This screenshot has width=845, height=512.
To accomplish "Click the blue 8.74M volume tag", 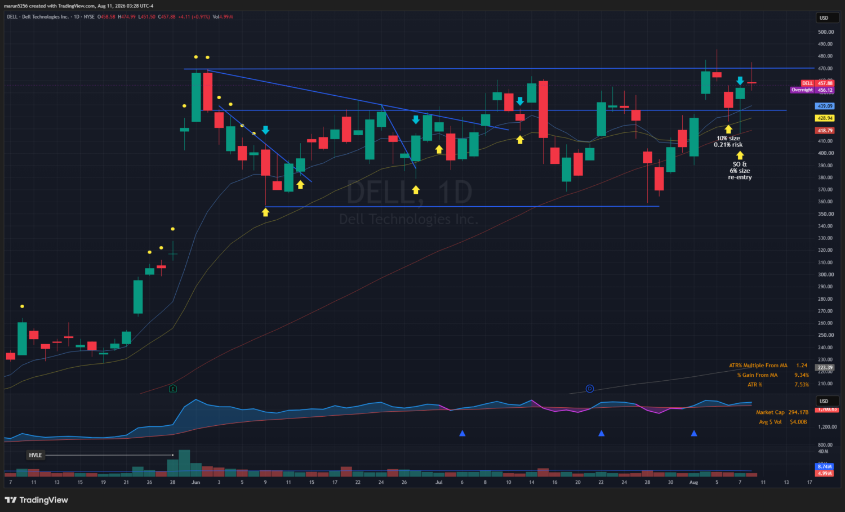I will [825, 466].
